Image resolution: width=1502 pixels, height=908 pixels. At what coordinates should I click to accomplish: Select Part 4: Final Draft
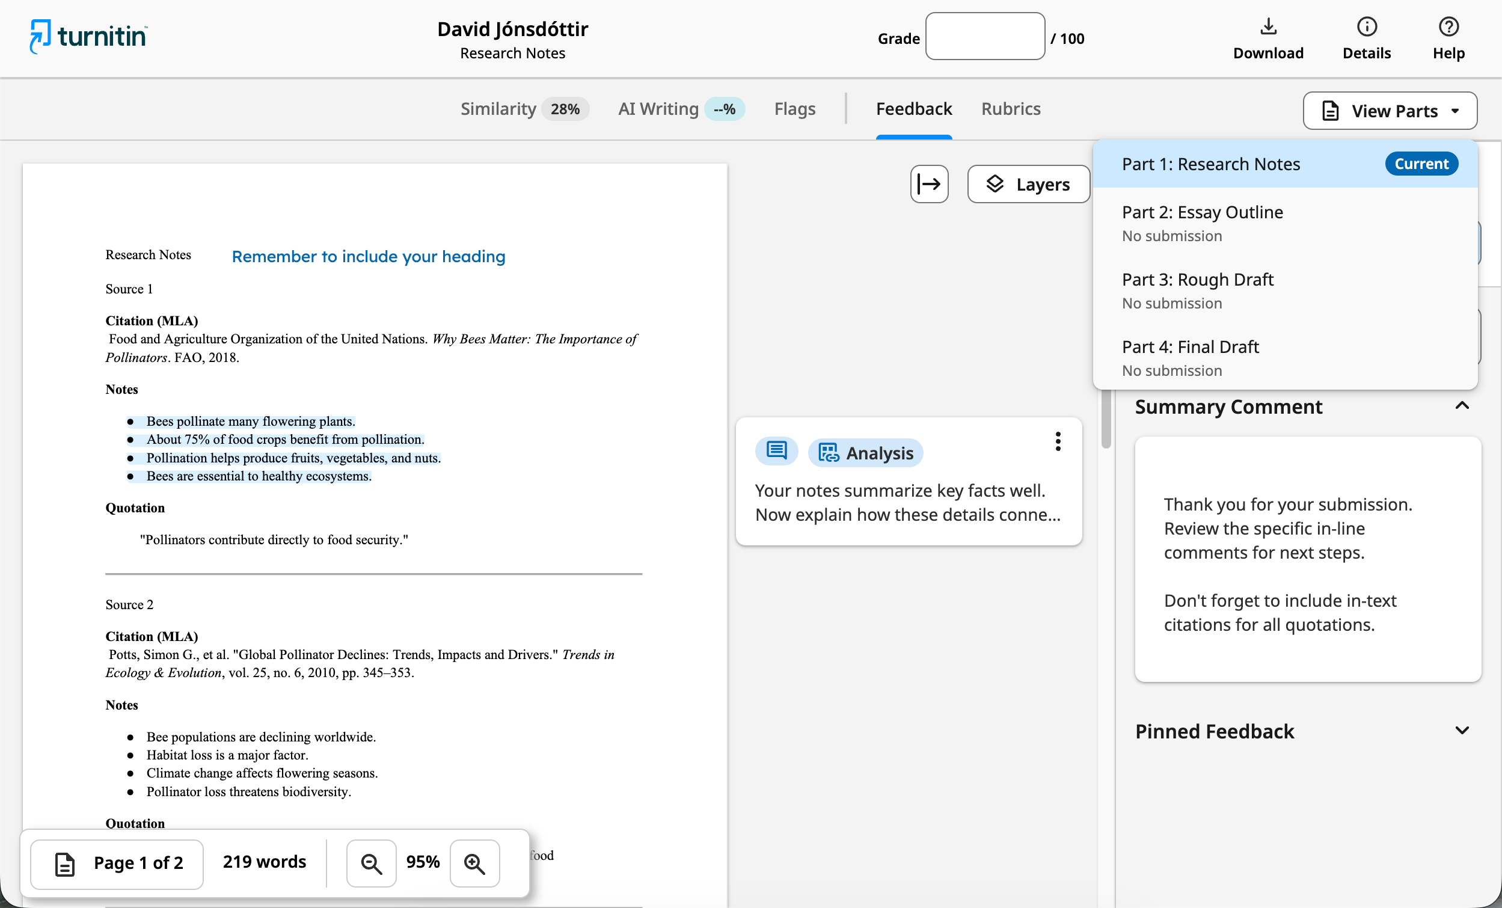tap(1285, 357)
